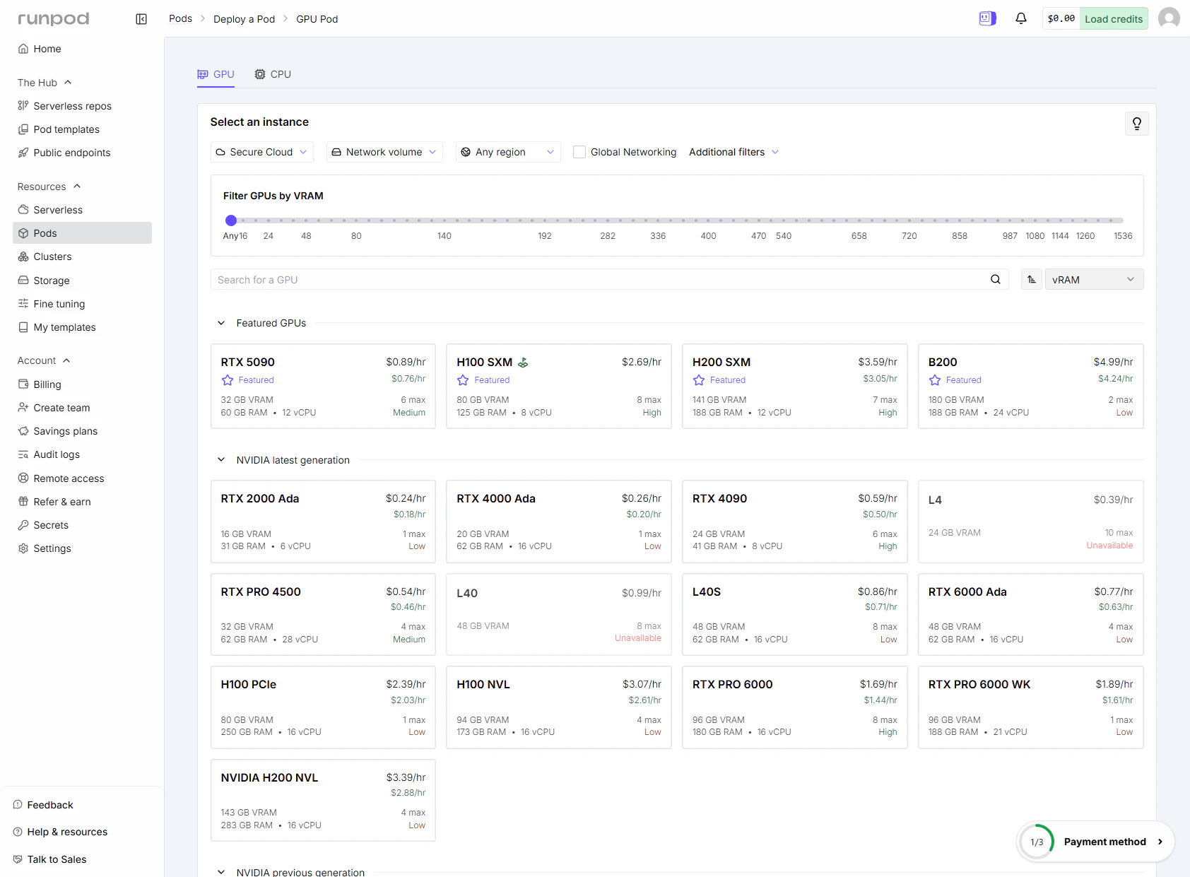
Task: Open the user profile avatar
Action: [x=1169, y=18]
